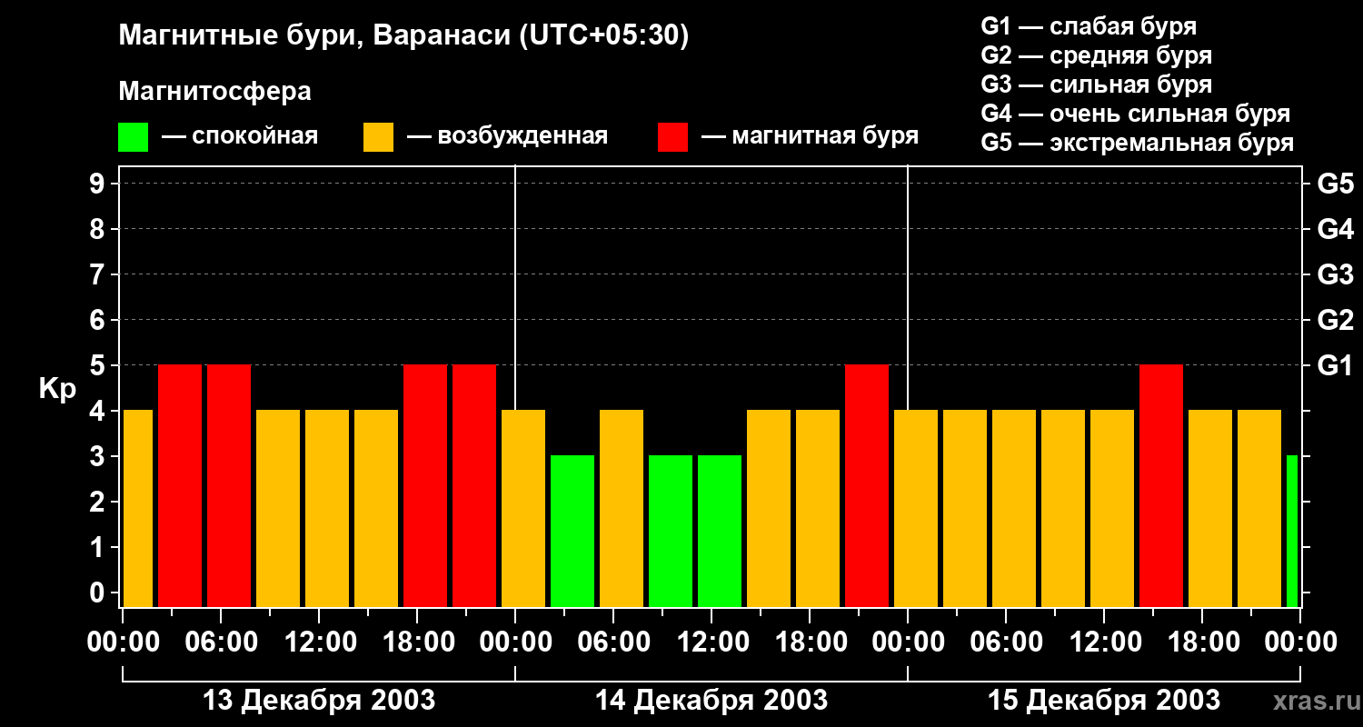Select the red bar at 21:00 on 14 December
This screenshot has height=727, width=1363.
click(867, 485)
